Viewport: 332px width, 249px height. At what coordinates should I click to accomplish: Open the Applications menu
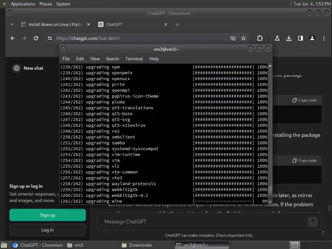coord(23,4)
